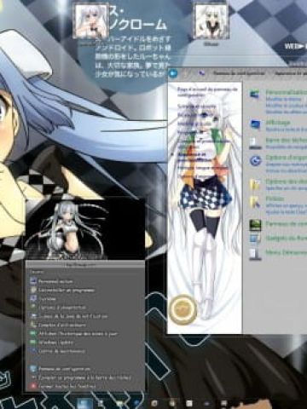Image resolution: width=307 pixels, height=409 pixels.
Task: Select Comptes d'utilisateurs in the jump list
Action: coord(62,325)
